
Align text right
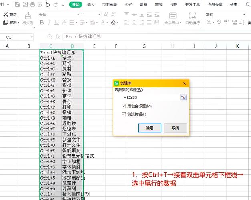pos(141,22)
